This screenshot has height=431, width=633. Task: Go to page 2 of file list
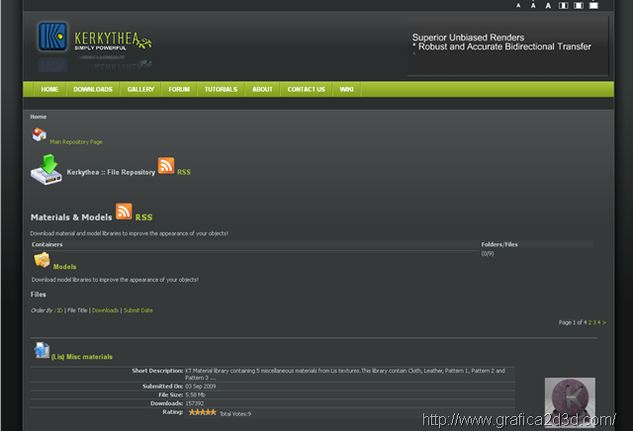(590, 322)
